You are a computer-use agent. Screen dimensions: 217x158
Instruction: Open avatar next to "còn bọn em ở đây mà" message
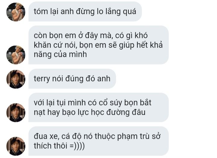[16, 55]
